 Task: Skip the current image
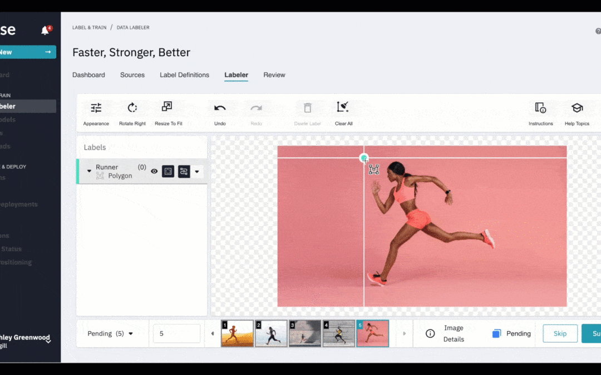(x=560, y=334)
